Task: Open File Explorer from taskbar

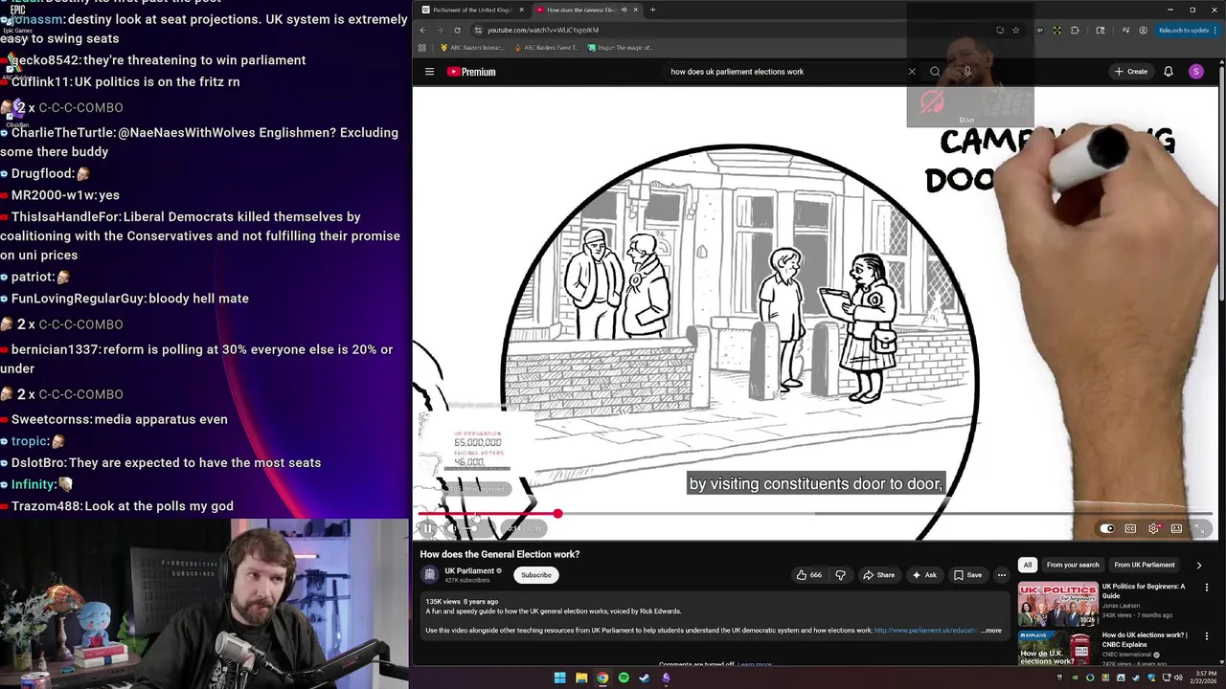Action: point(580,678)
